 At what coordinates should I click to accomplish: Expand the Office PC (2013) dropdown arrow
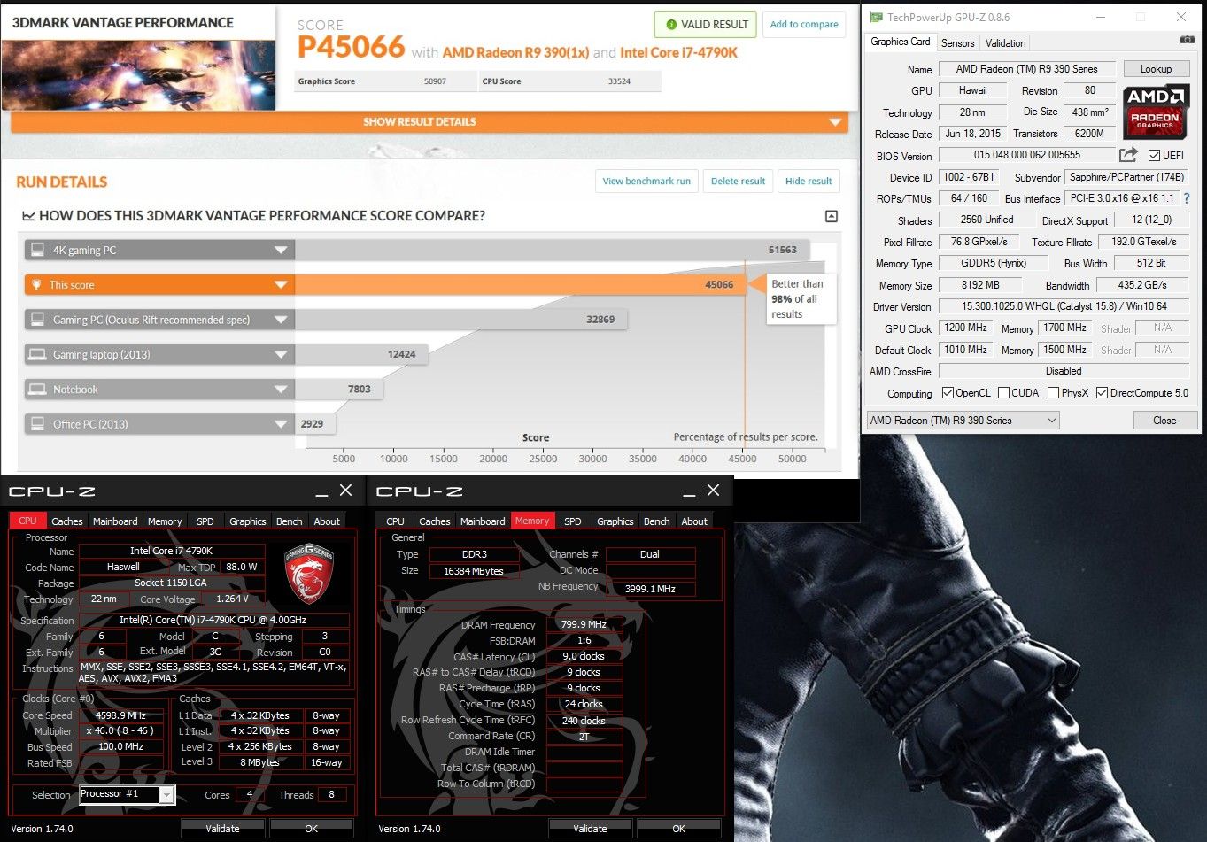click(x=281, y=424)
